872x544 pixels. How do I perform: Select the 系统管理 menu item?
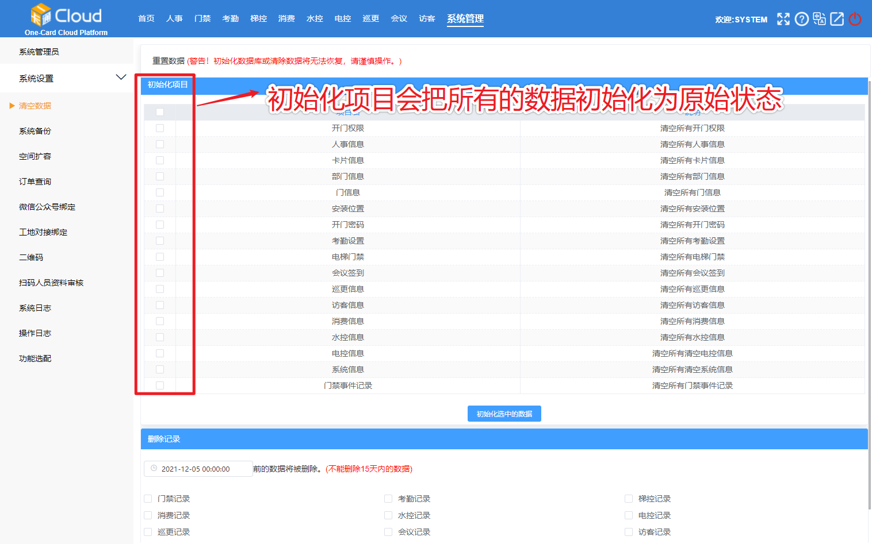coord(465,18)
